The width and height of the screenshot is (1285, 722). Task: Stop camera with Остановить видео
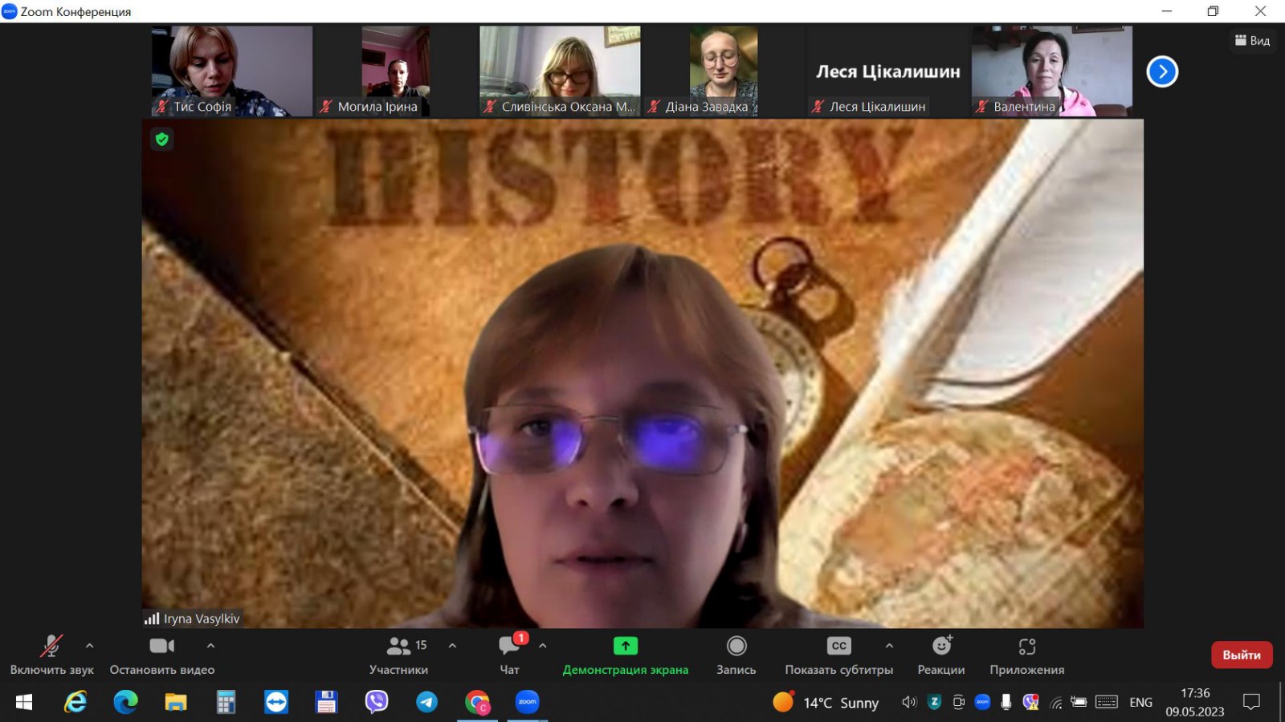coord(161,654)
